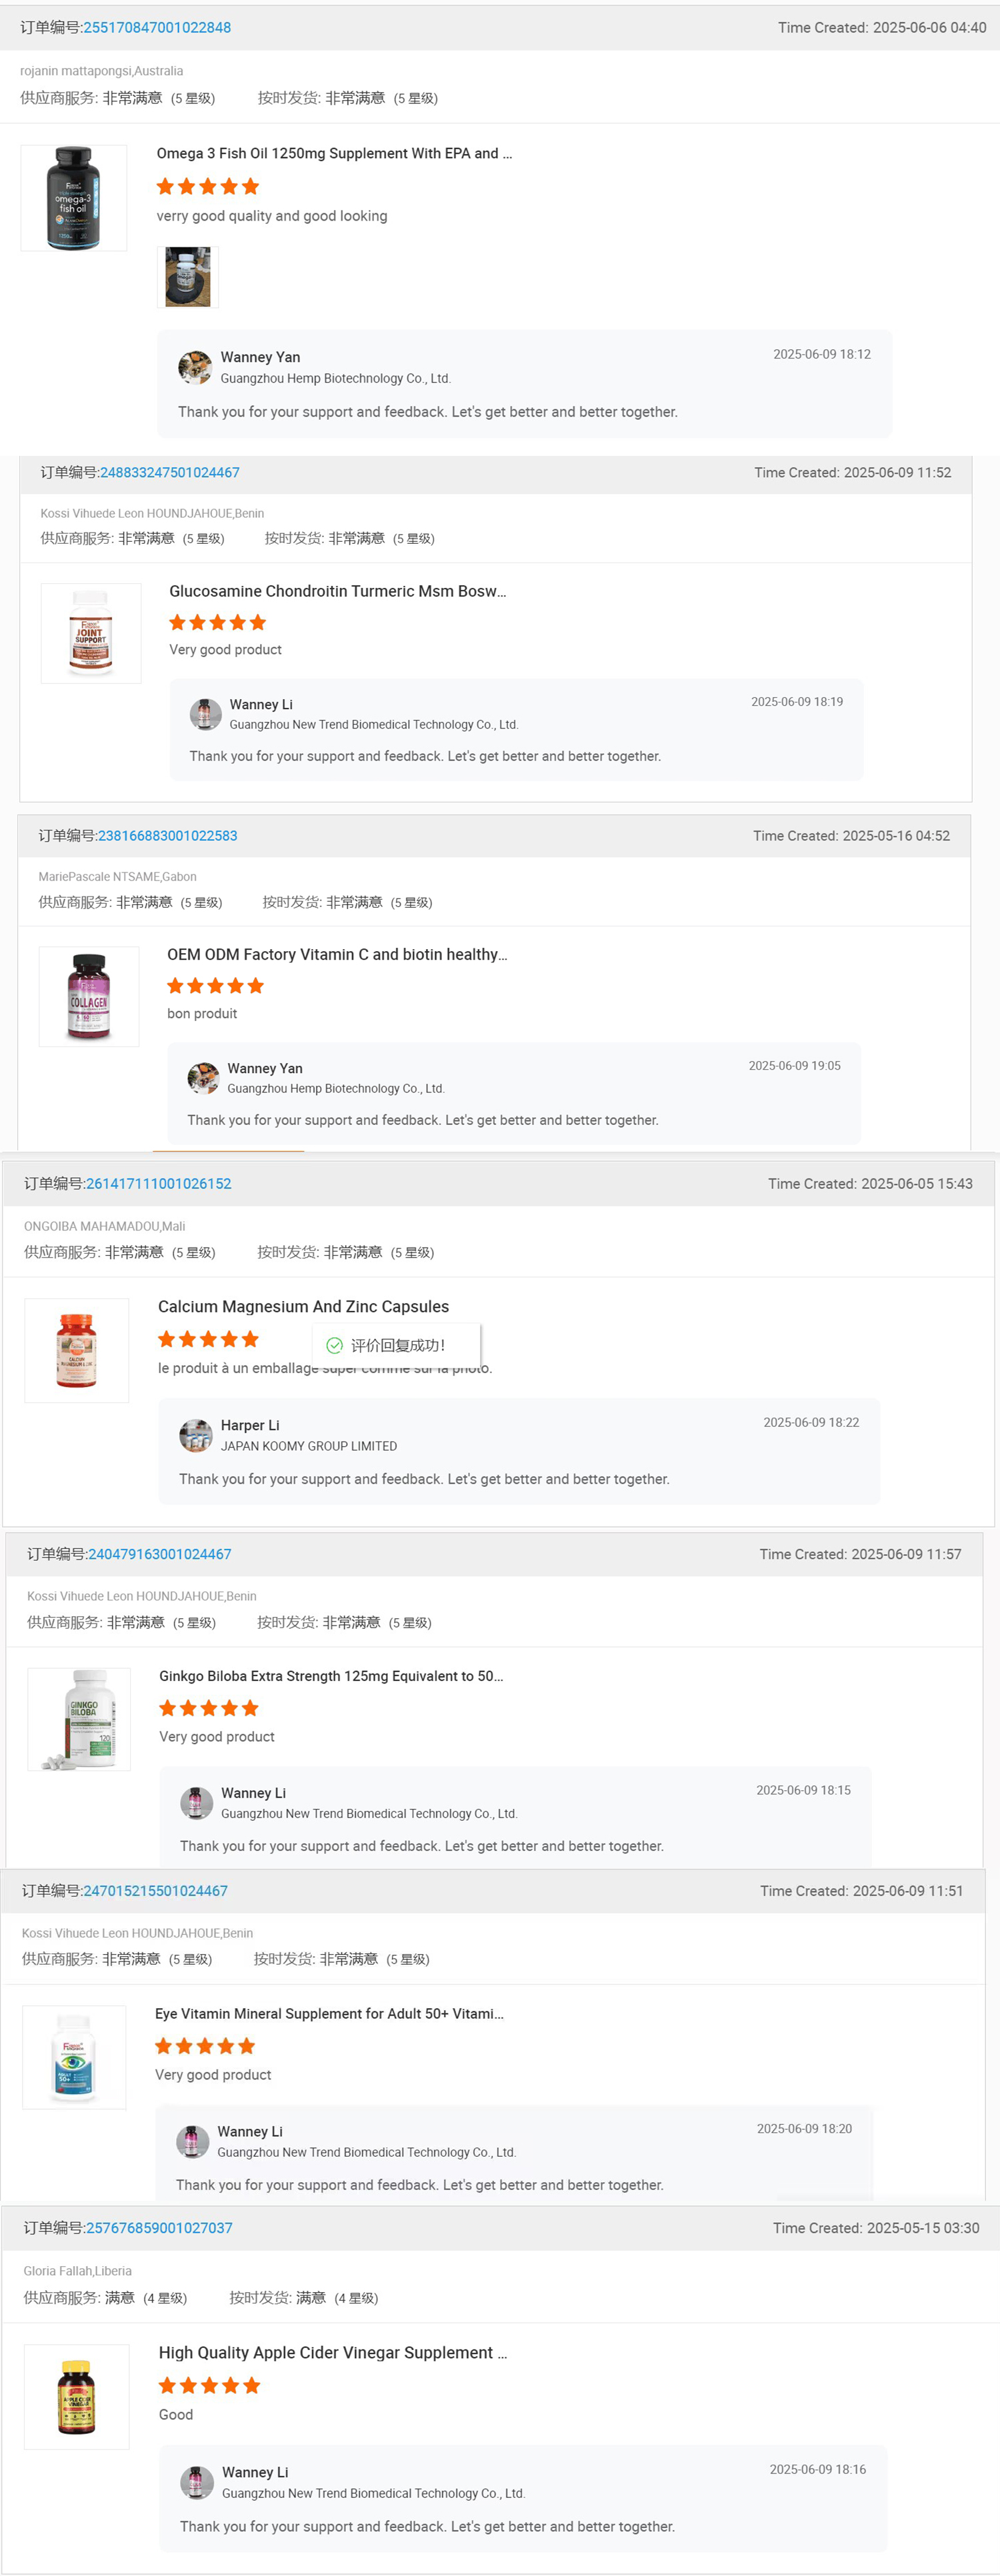Open order 248833247501024467

170,472
